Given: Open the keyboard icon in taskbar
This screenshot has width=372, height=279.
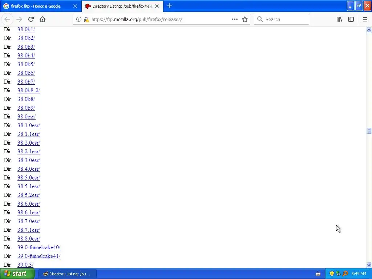Looking at the screenshot, I should [318, 274].
